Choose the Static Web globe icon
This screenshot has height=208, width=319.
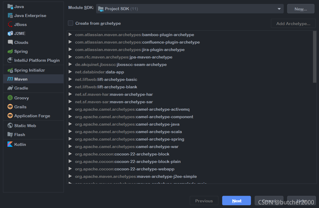(x=10, y=126)
